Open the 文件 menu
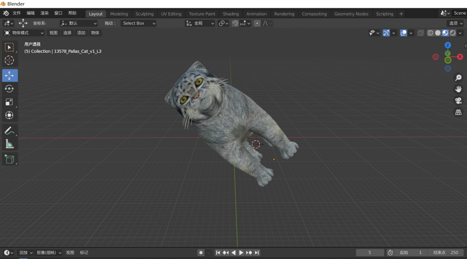 (17, 13)
